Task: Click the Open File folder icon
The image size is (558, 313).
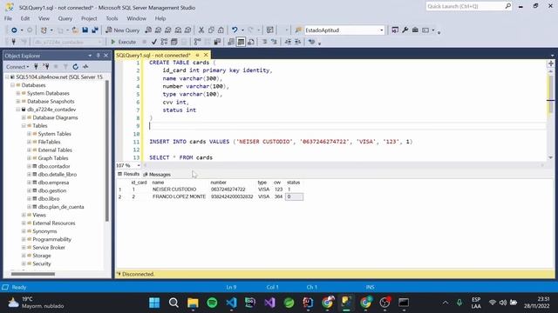Action: tap(75, 30)
